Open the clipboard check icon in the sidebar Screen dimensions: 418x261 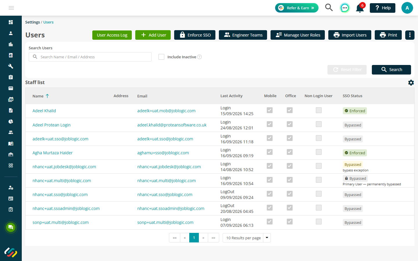(11, 209)
